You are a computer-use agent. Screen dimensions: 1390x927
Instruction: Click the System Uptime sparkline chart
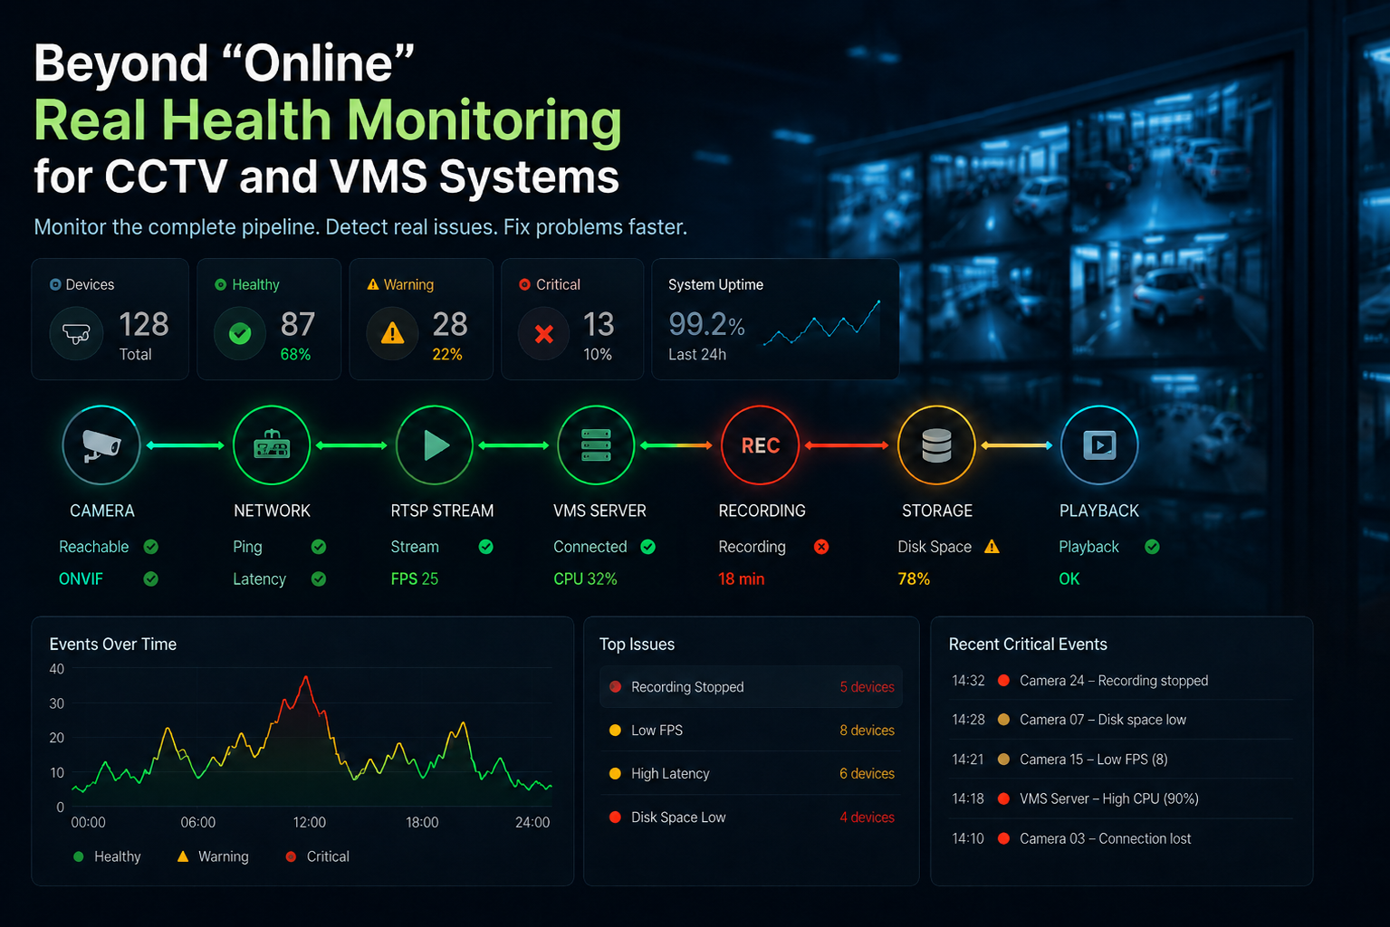[821, 323]
